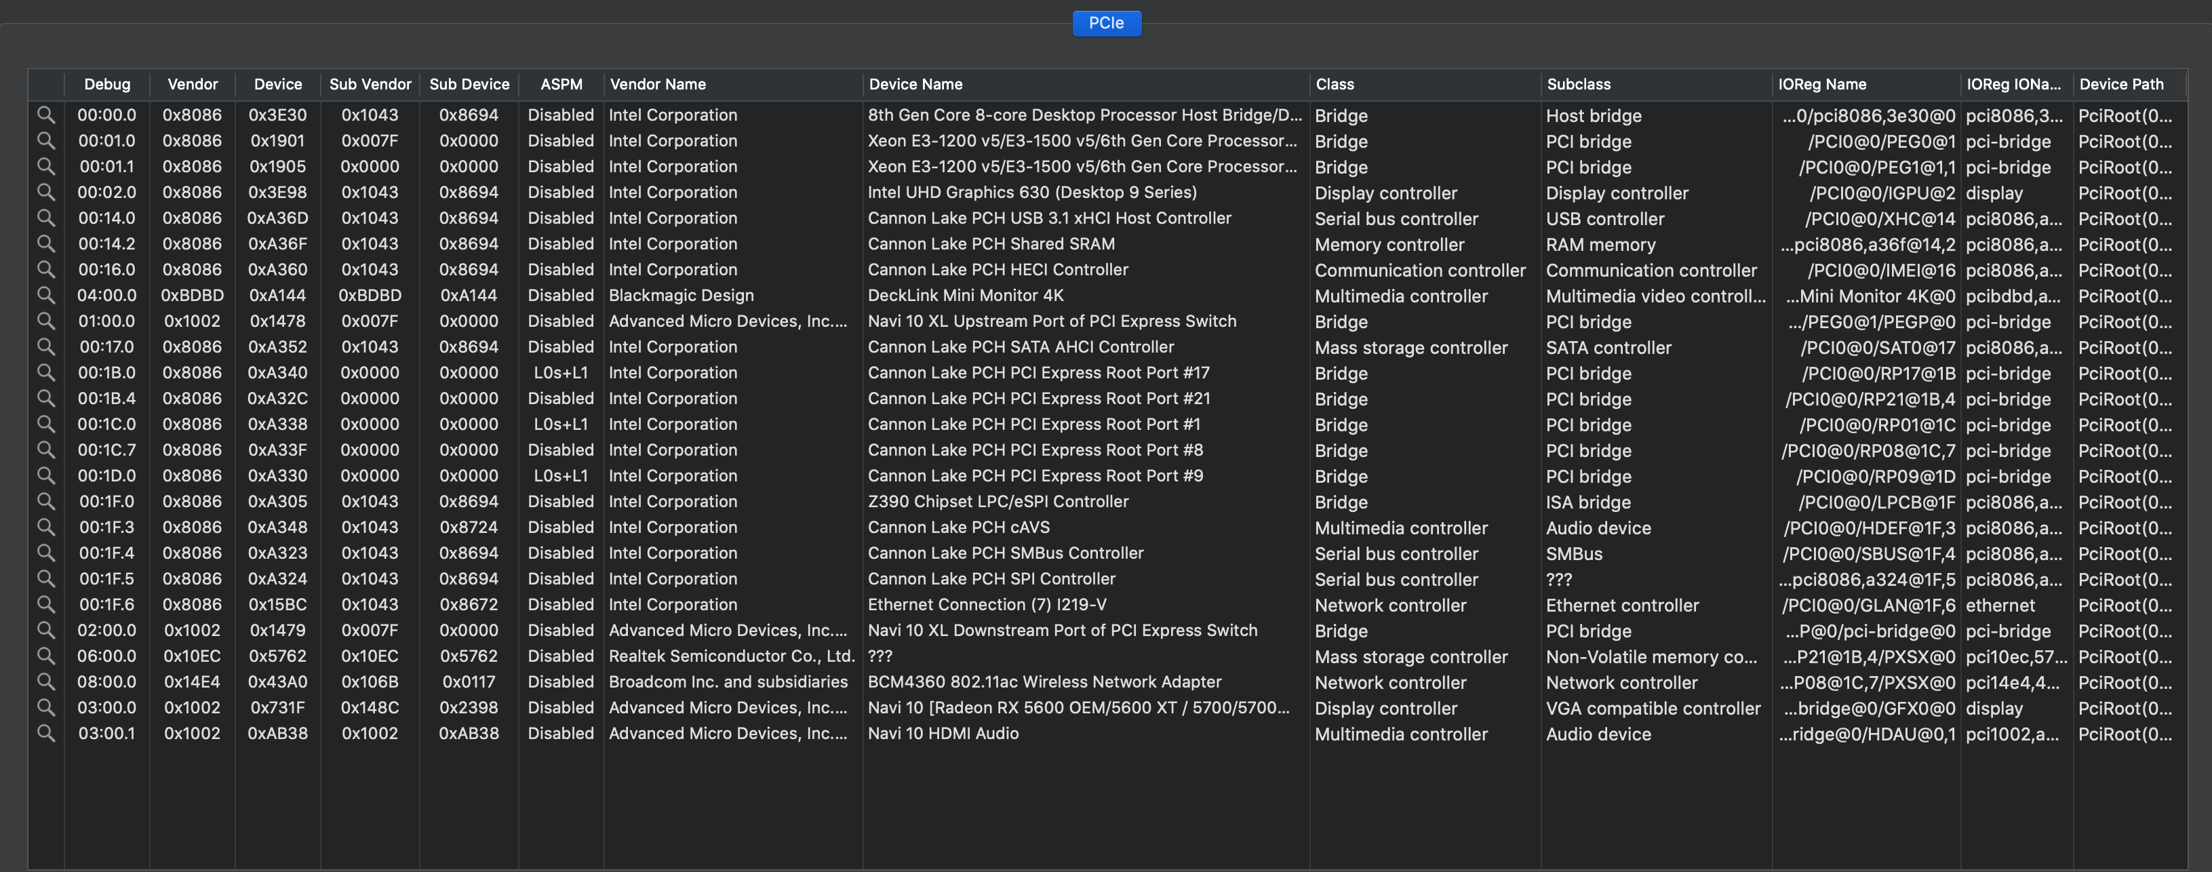
Task: Click magnifier icon for Intel UHD Graphics 630 row
Action: pyautogui.click(x=46, y=191)
